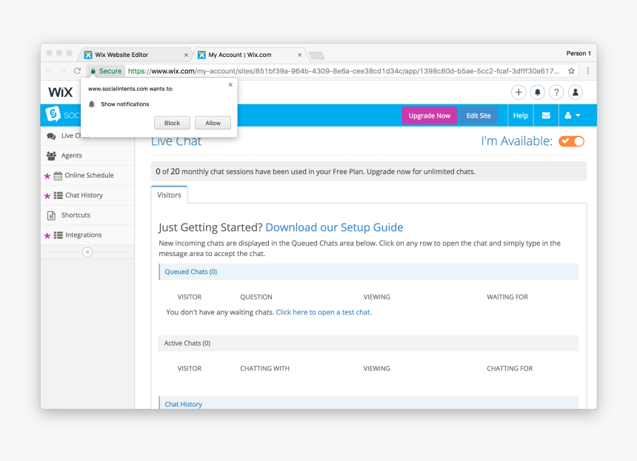This screenshot has width=637, height=461.
Task: Open Agents in the sidebar
Action: (72, 155)
